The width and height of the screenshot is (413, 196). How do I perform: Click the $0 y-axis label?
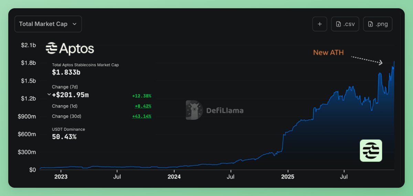pyautogui.click(x=32, y=170)
